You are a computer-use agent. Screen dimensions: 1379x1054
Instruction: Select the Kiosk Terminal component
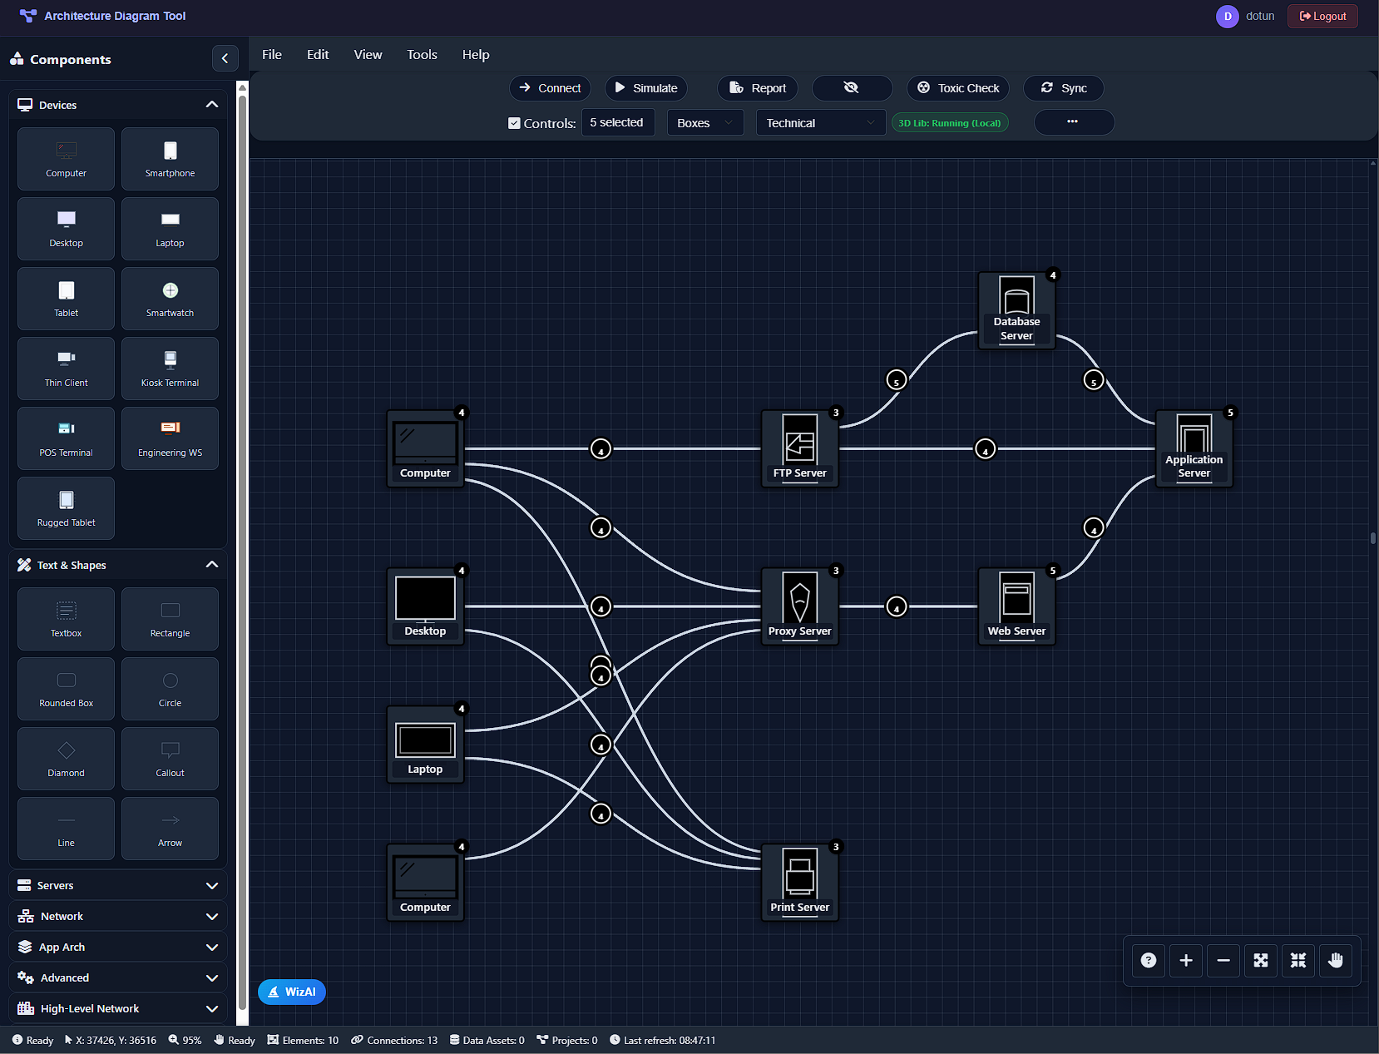click(x=170, y=368)
